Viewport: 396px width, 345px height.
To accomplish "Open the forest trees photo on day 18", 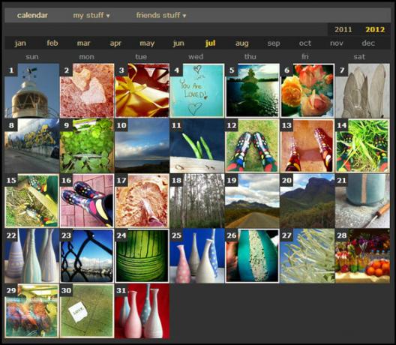I will pos(197,201).
